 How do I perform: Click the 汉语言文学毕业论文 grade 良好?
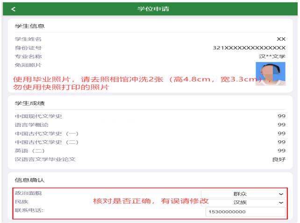pos(279,159)
